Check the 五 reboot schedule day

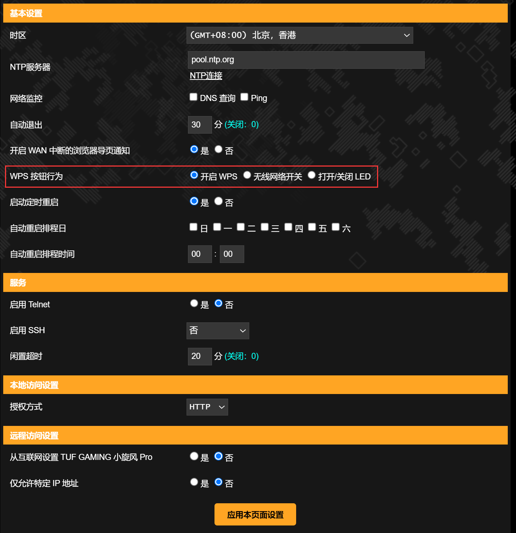pyautogui.click(x=312, y=227)
